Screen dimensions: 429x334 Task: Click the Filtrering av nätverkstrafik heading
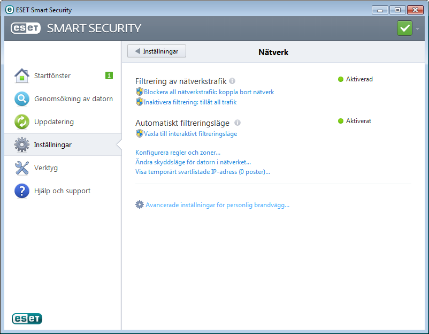click(181, 81)
